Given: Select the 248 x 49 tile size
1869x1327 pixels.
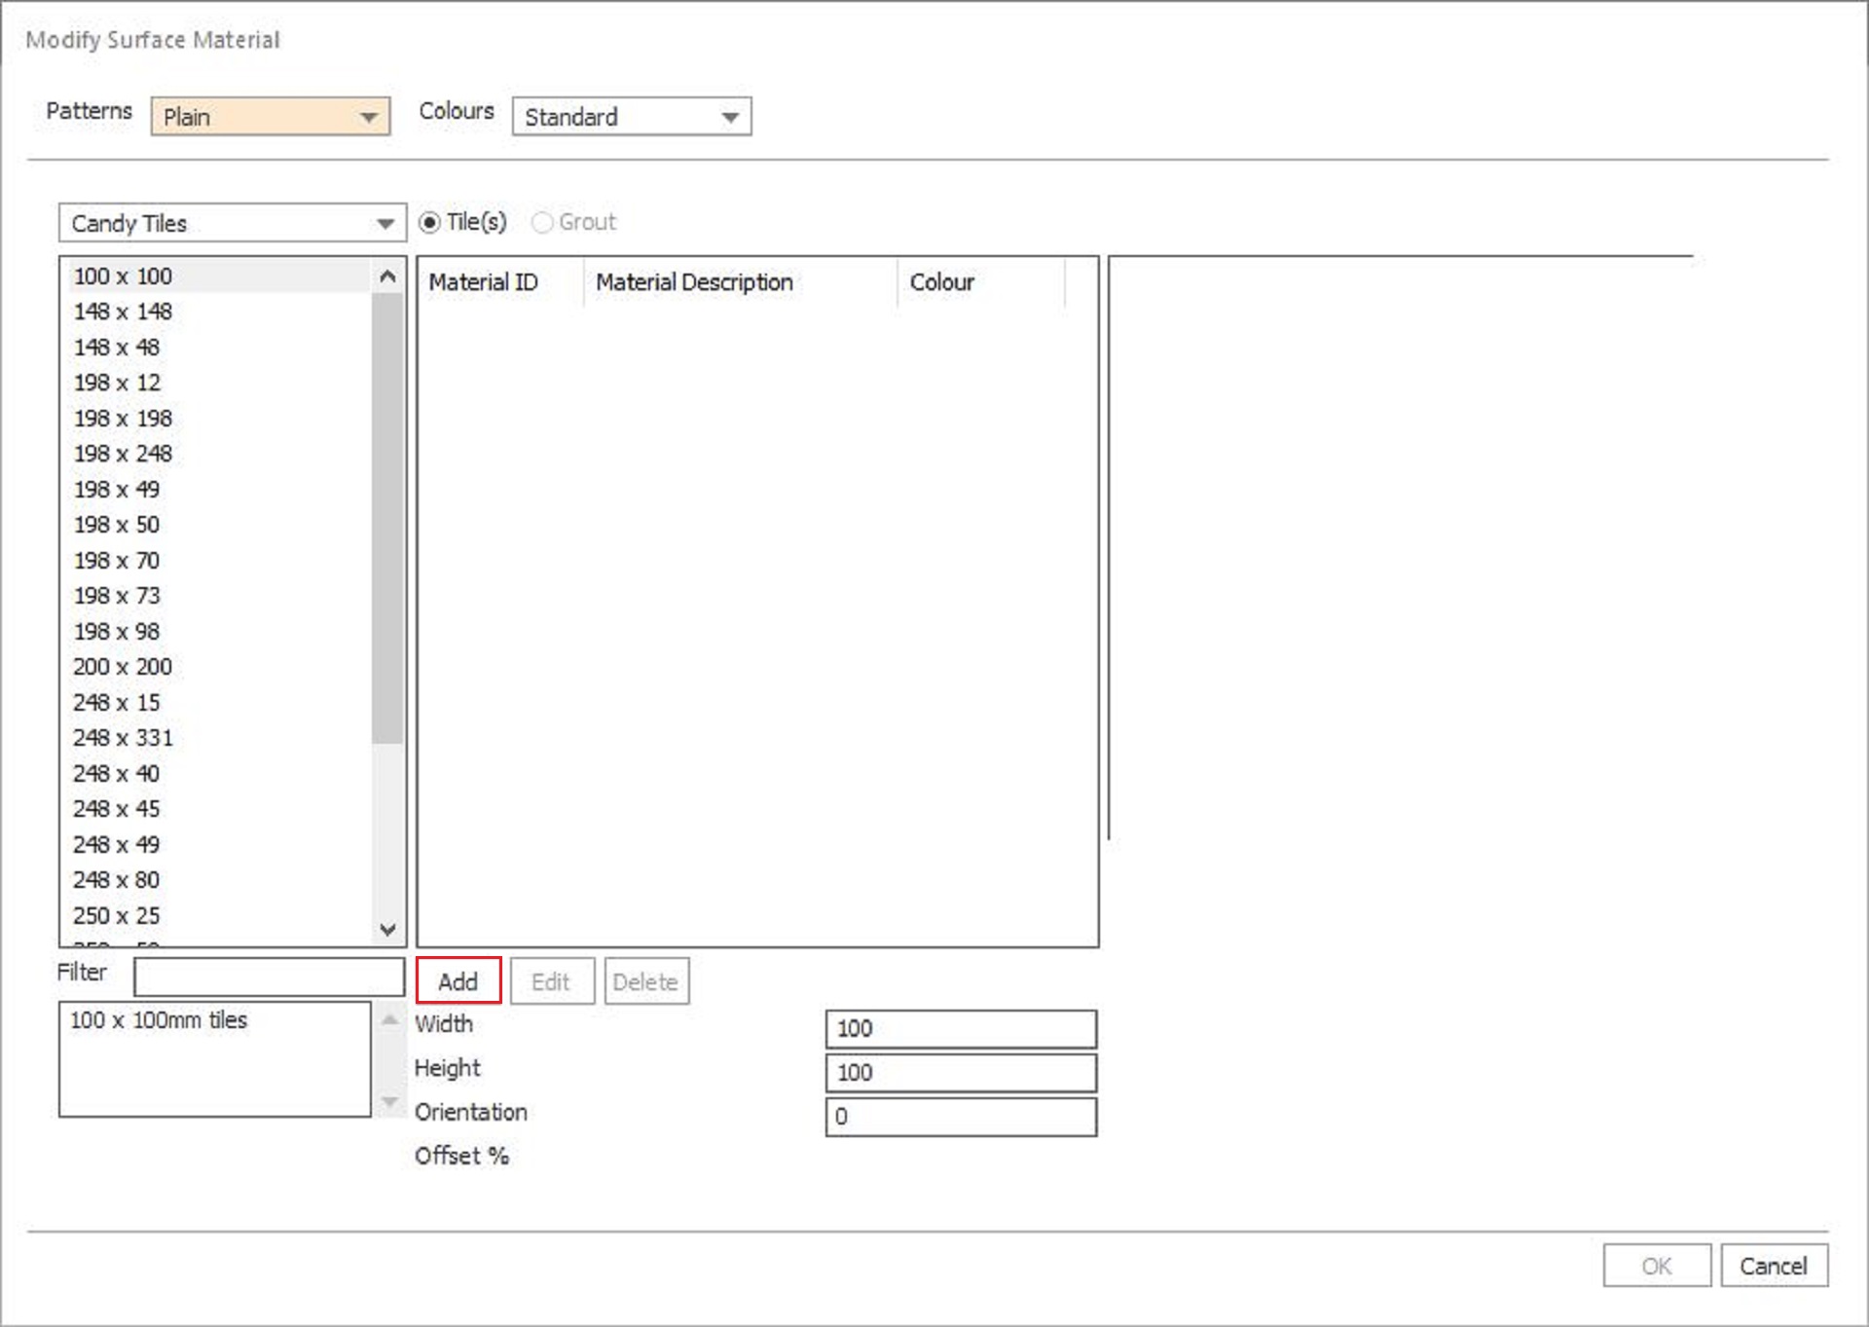Looking at the screenshot, I should (218, 845).
